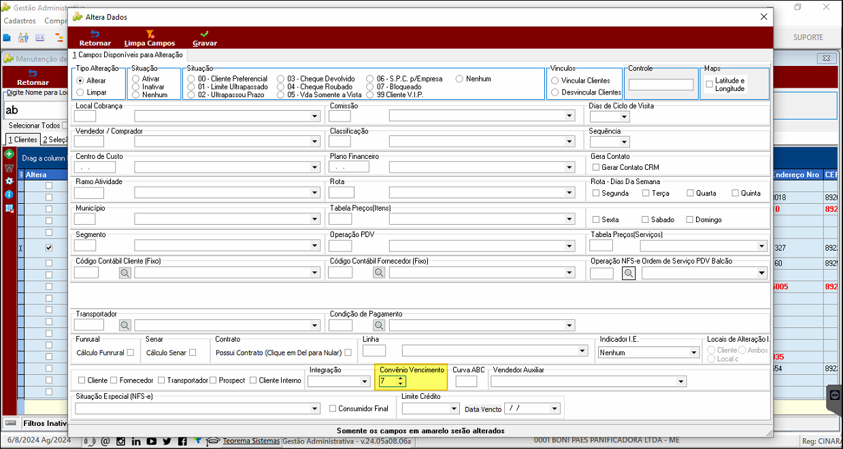Check the Cálculo Funrural box
This screenshot has width=843, height=449.
131,353
